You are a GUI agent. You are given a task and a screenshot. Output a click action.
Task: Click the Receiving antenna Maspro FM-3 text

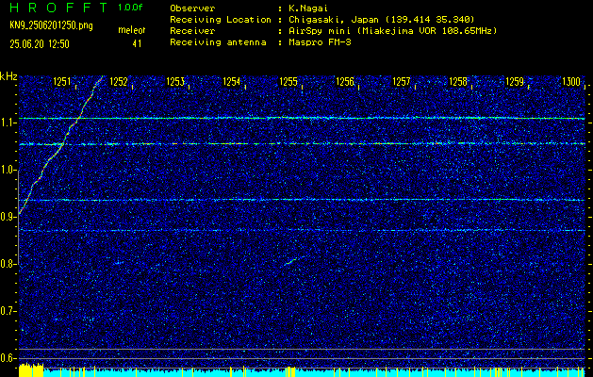[320, 42]
